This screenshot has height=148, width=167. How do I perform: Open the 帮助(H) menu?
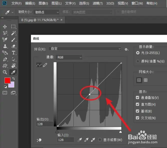[x=152, y=3]
